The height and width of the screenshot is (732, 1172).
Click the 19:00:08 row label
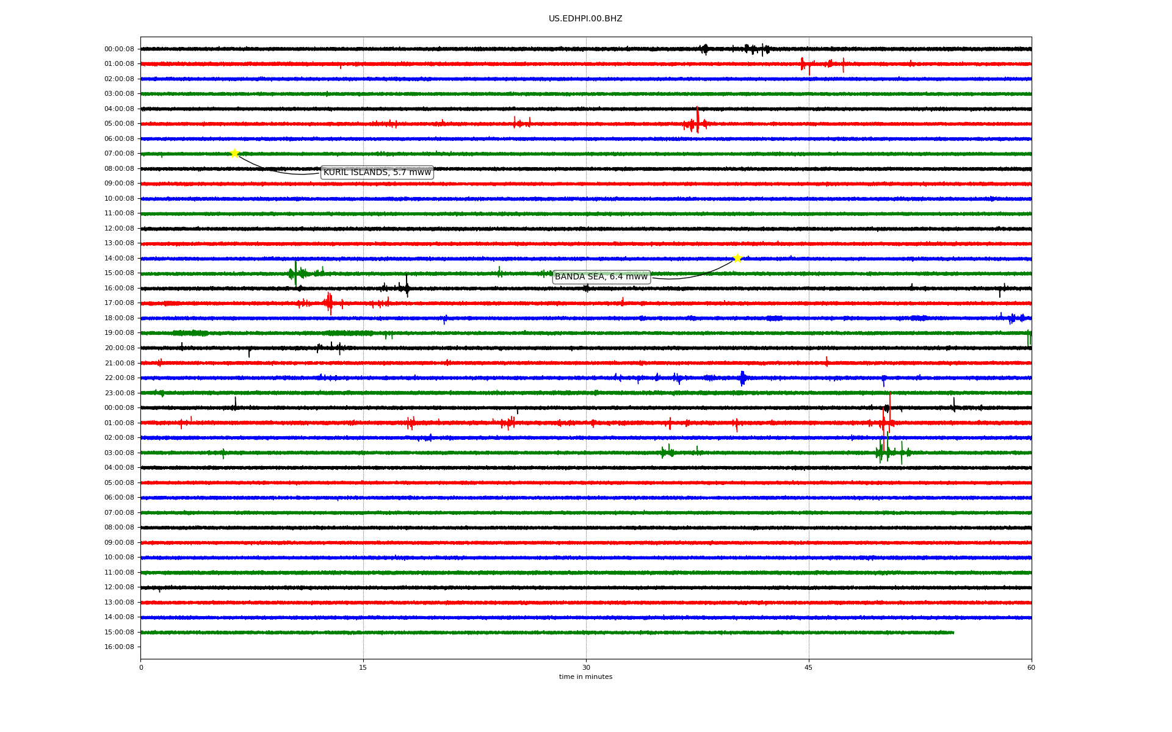pyautogui.click(x=119, y=333)
